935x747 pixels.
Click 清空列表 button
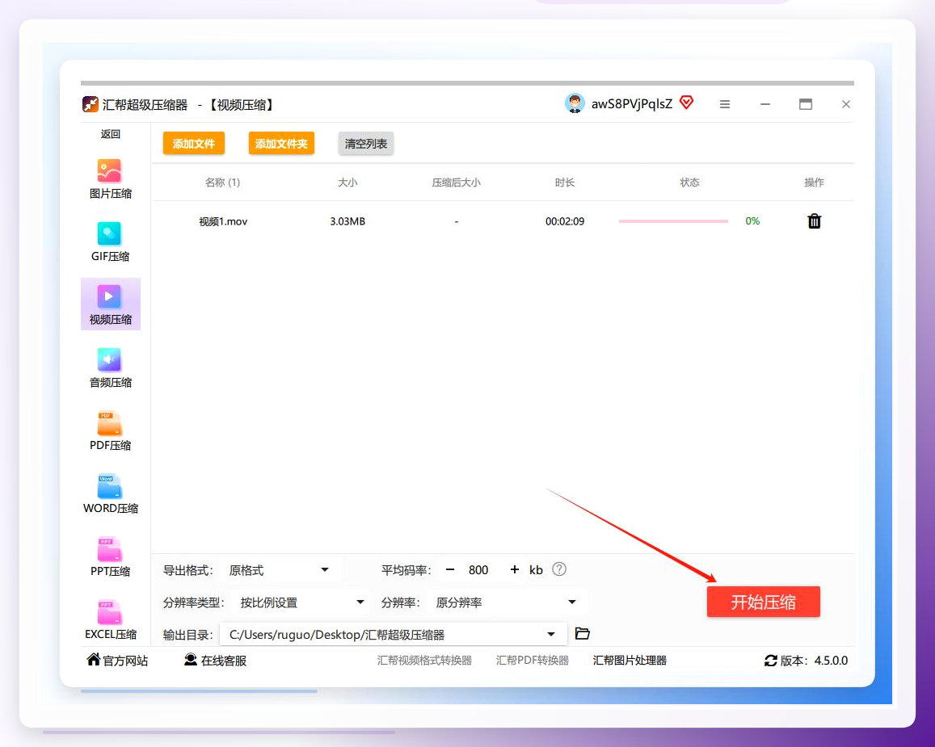click(365, 144)
